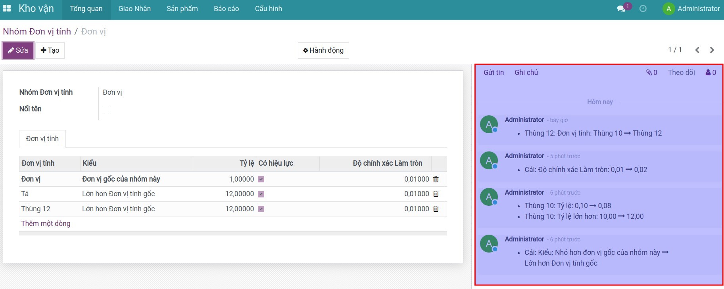Delete the Thùng 12 row with trash icon
Viewport: 724px width, 289px height.
click(436, 209)
